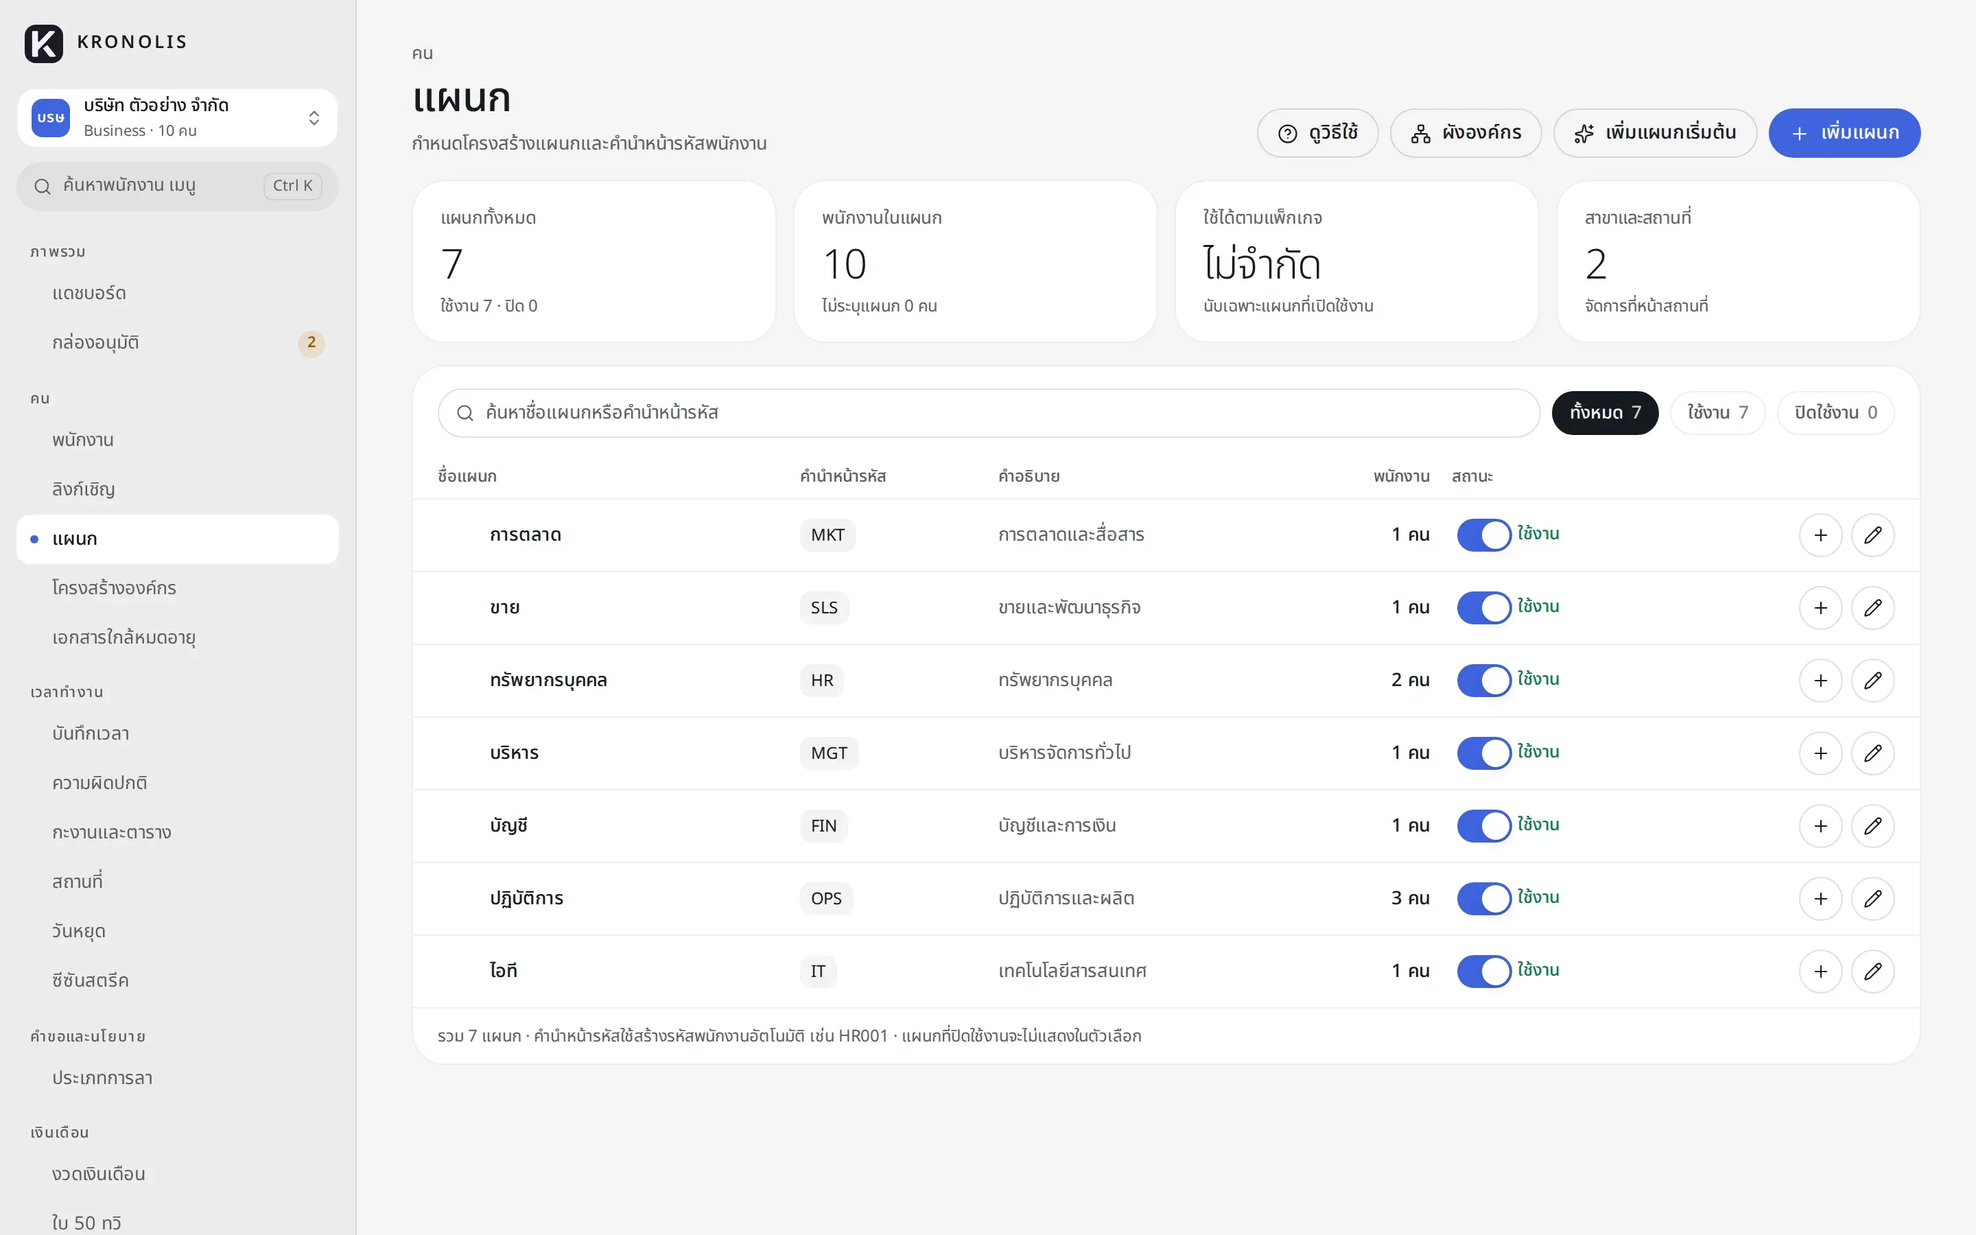Screen dimensions: 1976x1235
Task: Edit the บริหาร department row
Action: pyautogui.click(x=1872, y=753)
